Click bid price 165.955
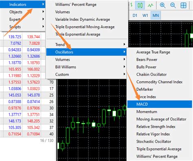 (x=15, y=69)
